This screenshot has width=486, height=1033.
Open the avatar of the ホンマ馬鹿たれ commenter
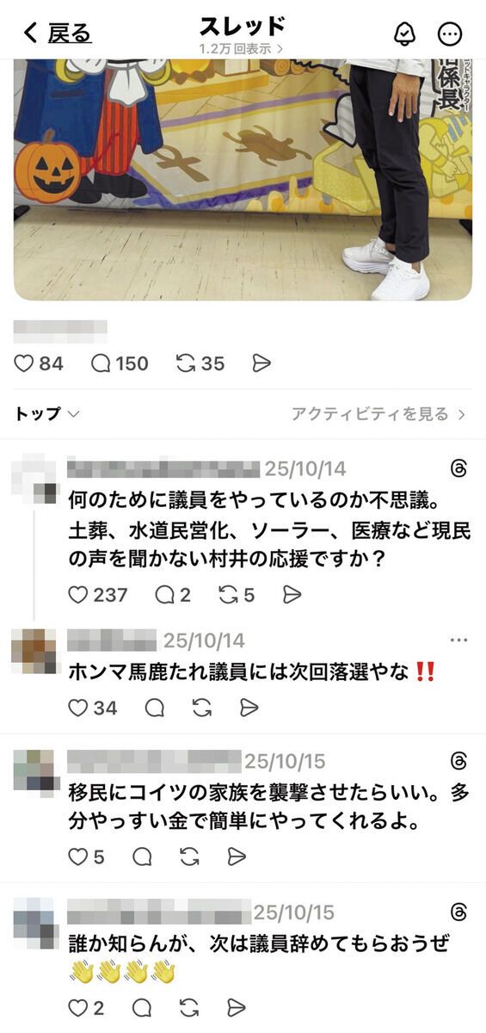coord(34,652)
